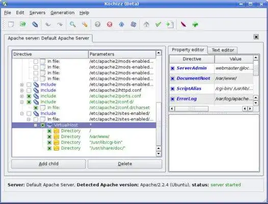
Task: Open the File menu
Action: [8, 13]
